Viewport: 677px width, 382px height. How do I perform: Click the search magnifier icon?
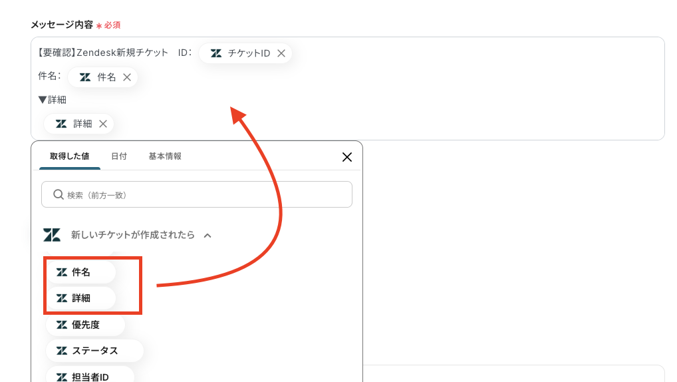(x=59, y=194)
